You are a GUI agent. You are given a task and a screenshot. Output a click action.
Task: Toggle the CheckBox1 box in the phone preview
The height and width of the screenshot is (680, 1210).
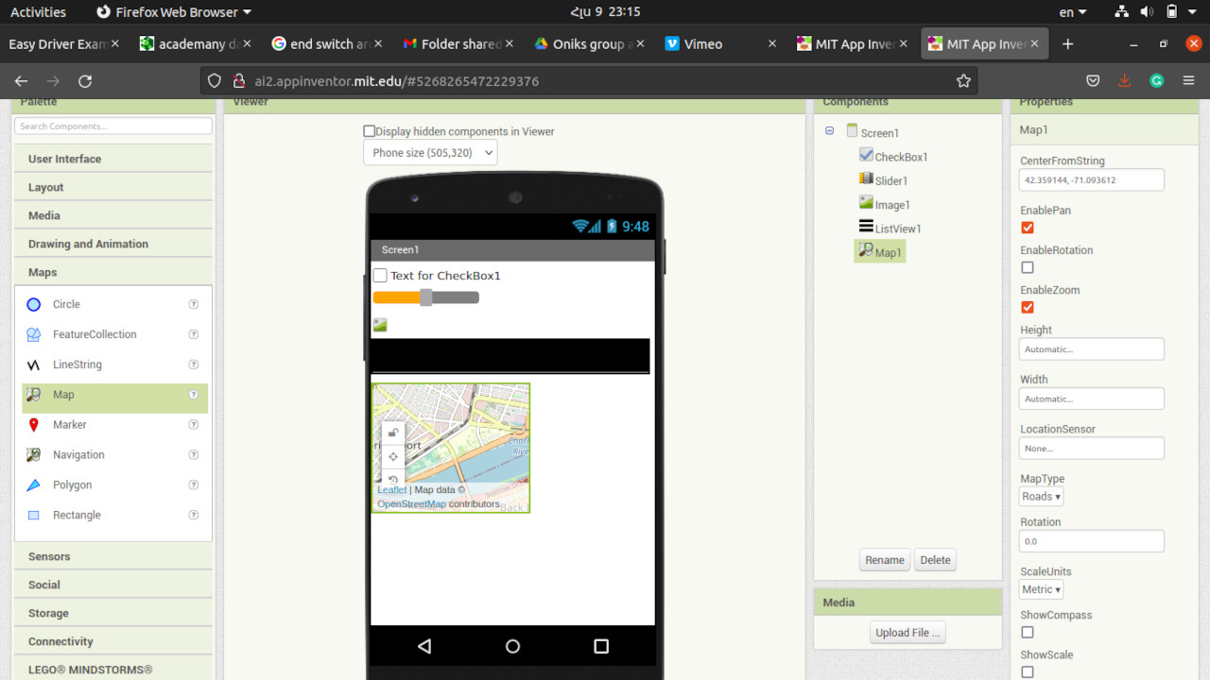(x=380, y=276)
